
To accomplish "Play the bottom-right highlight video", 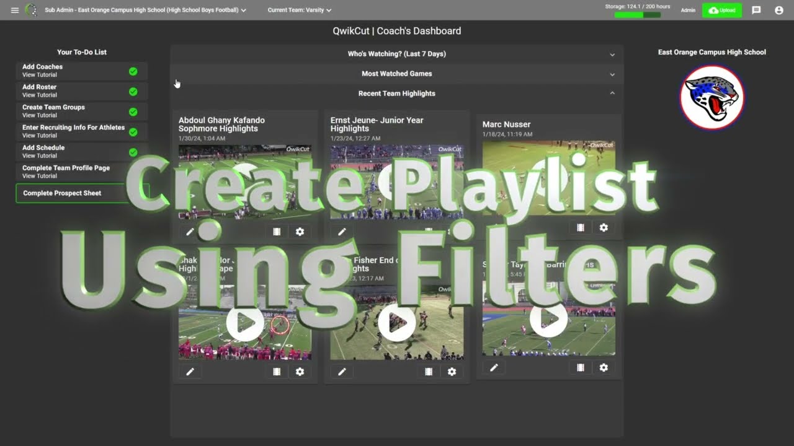I will coord(549,318).
